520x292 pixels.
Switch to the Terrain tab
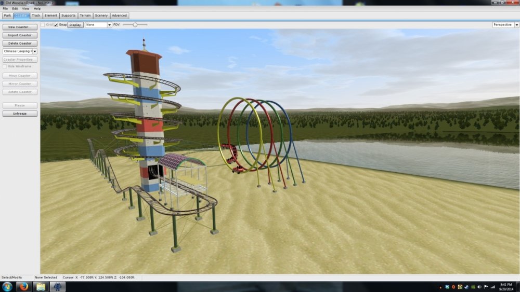click(85, 16)
